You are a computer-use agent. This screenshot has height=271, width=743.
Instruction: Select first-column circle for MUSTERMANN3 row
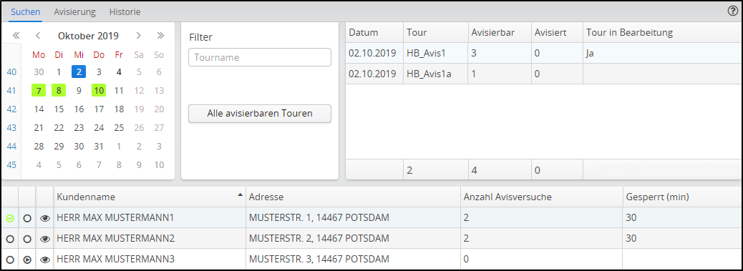click(10, 259)
